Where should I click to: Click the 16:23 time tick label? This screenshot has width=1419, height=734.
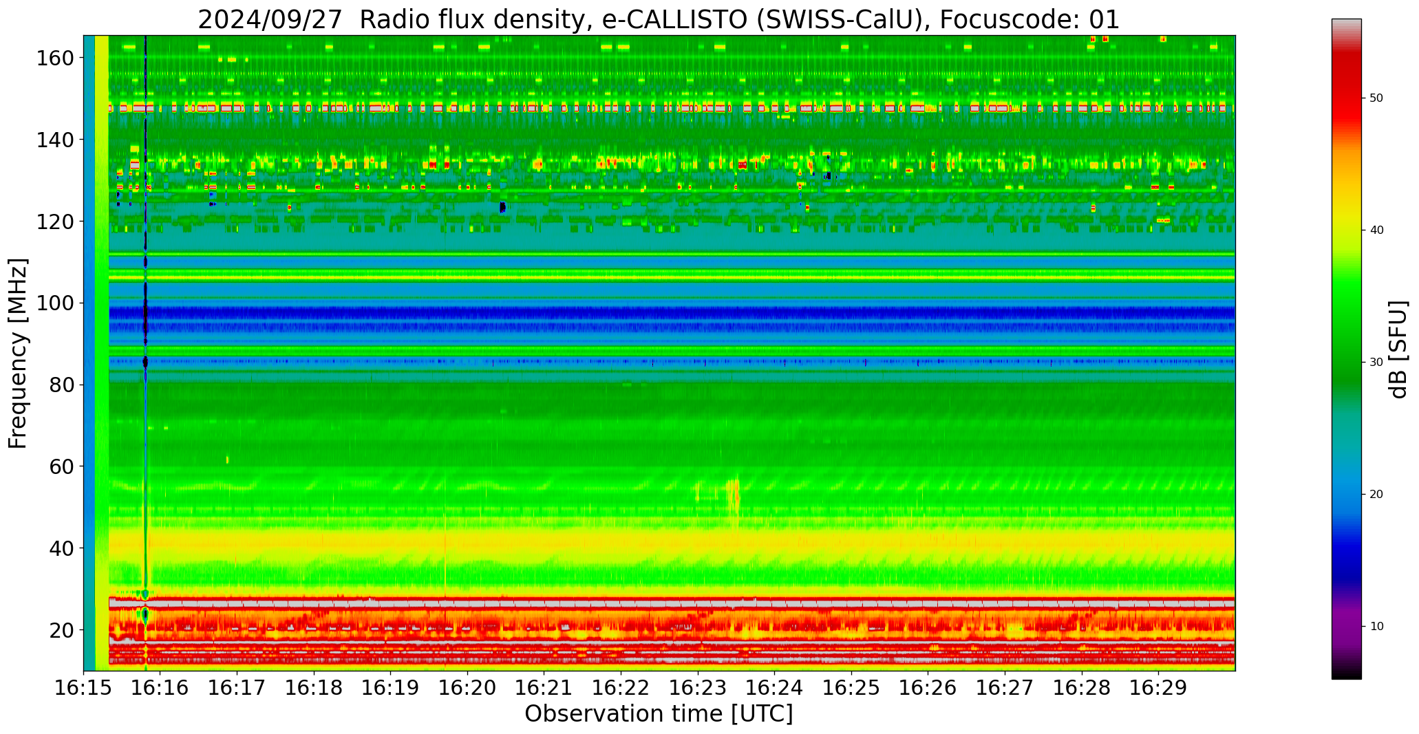point(698,687)
